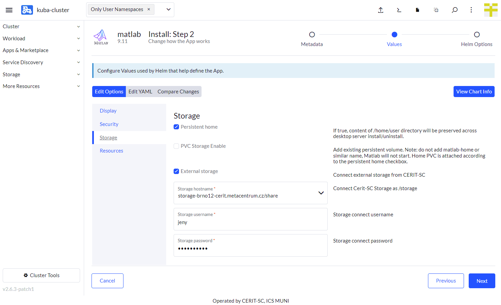Disable External storage
This screenshot has width=501, height=305.
coord(176,171)
